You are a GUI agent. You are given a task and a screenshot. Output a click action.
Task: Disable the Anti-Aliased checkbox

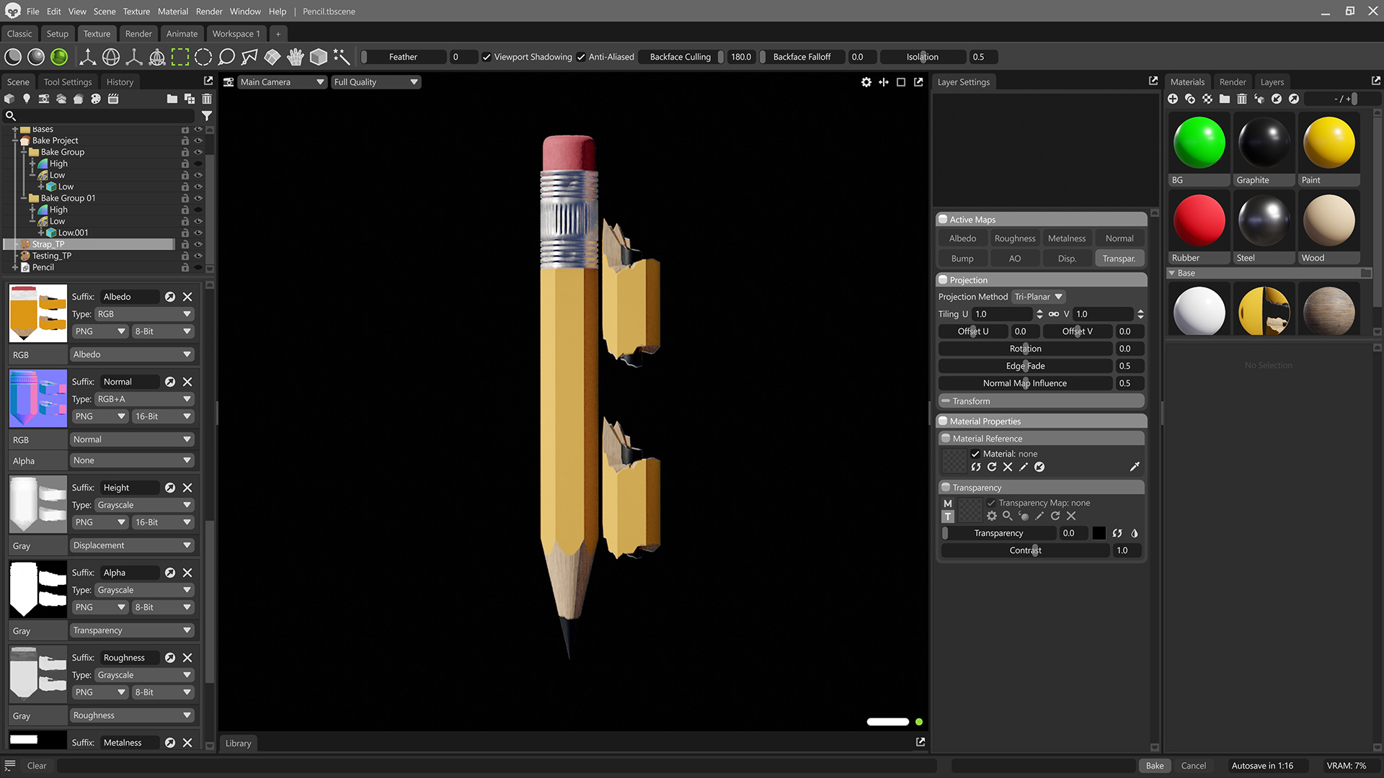(581, 57)
